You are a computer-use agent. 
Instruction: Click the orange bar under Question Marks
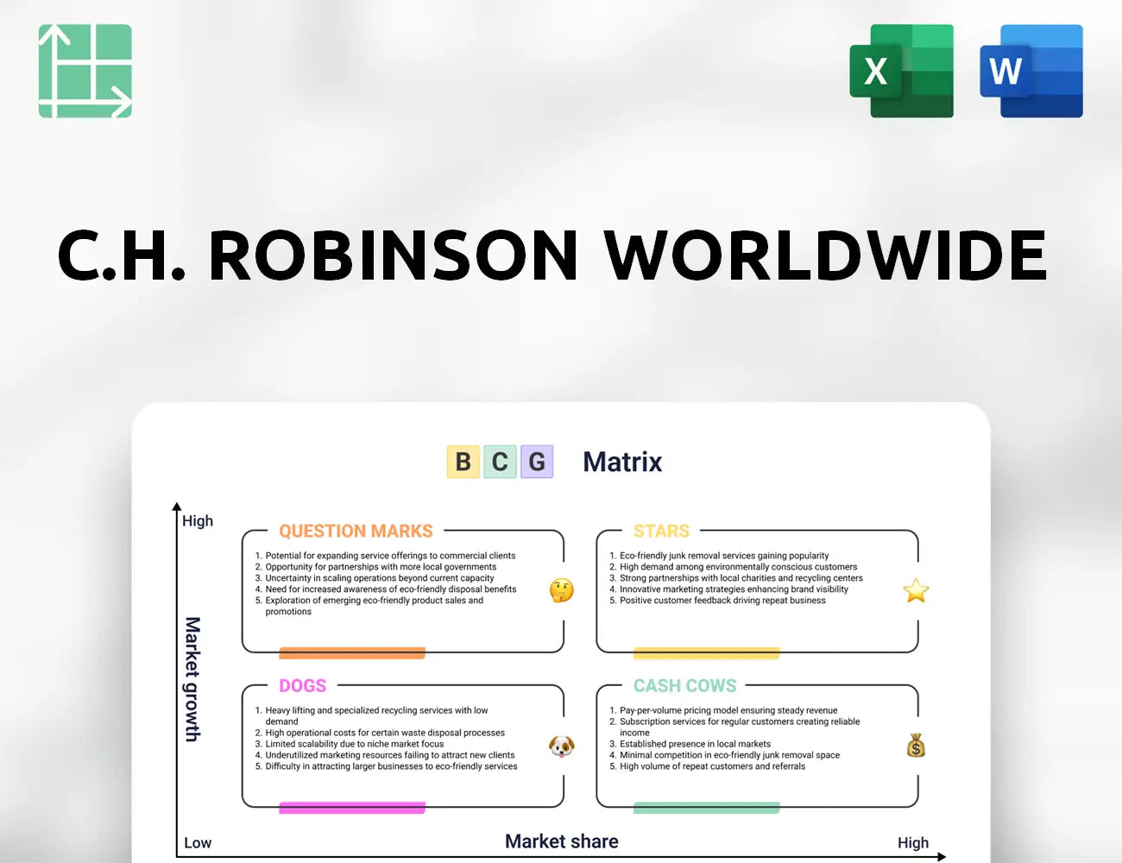(x=352, y=653)
